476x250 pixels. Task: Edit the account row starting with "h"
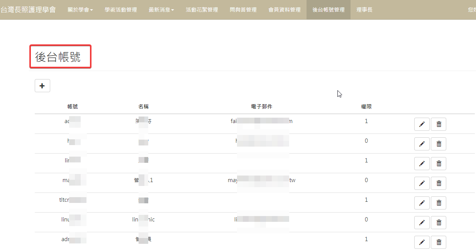(x=422, y=144)
